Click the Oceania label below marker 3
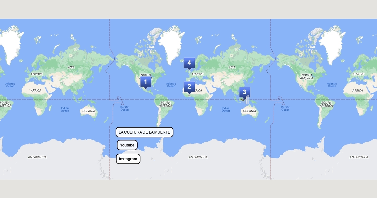This screenshot has width=377, height=198. click(x=249, y=111)
